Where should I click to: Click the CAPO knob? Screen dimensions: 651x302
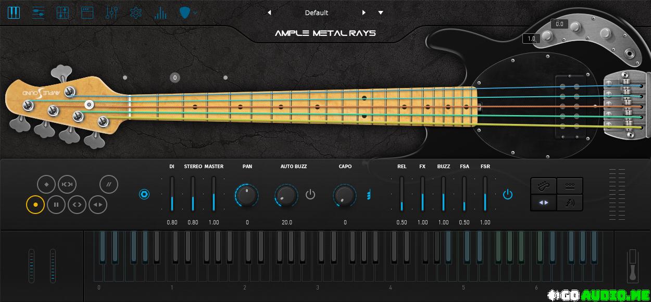tap(345, 195)
